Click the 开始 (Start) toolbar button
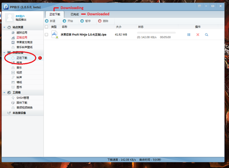 [68, 21]
